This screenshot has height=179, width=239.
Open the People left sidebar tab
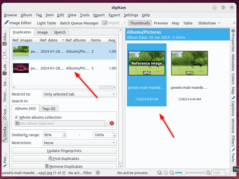pos(5,160)
